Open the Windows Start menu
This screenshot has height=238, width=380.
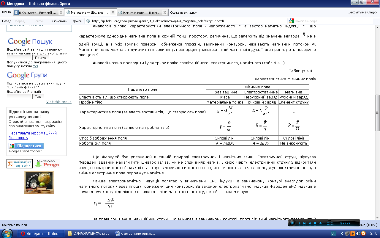[7, 233]
